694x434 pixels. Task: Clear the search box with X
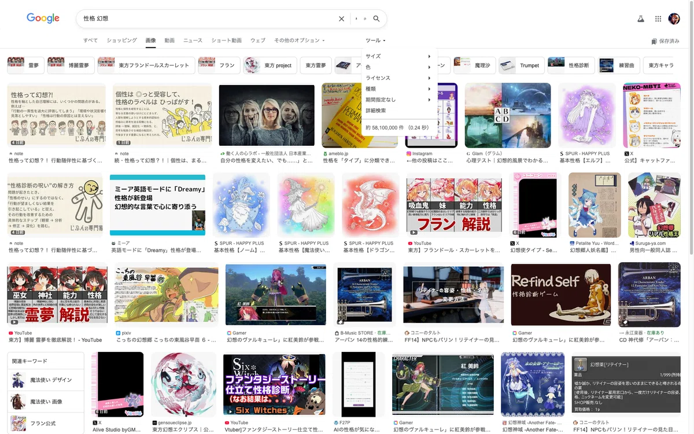pos(341,19)
